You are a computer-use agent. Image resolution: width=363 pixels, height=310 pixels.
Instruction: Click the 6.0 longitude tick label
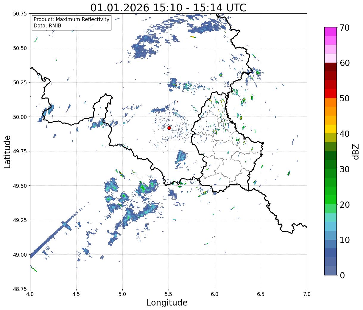coord(215,294)
